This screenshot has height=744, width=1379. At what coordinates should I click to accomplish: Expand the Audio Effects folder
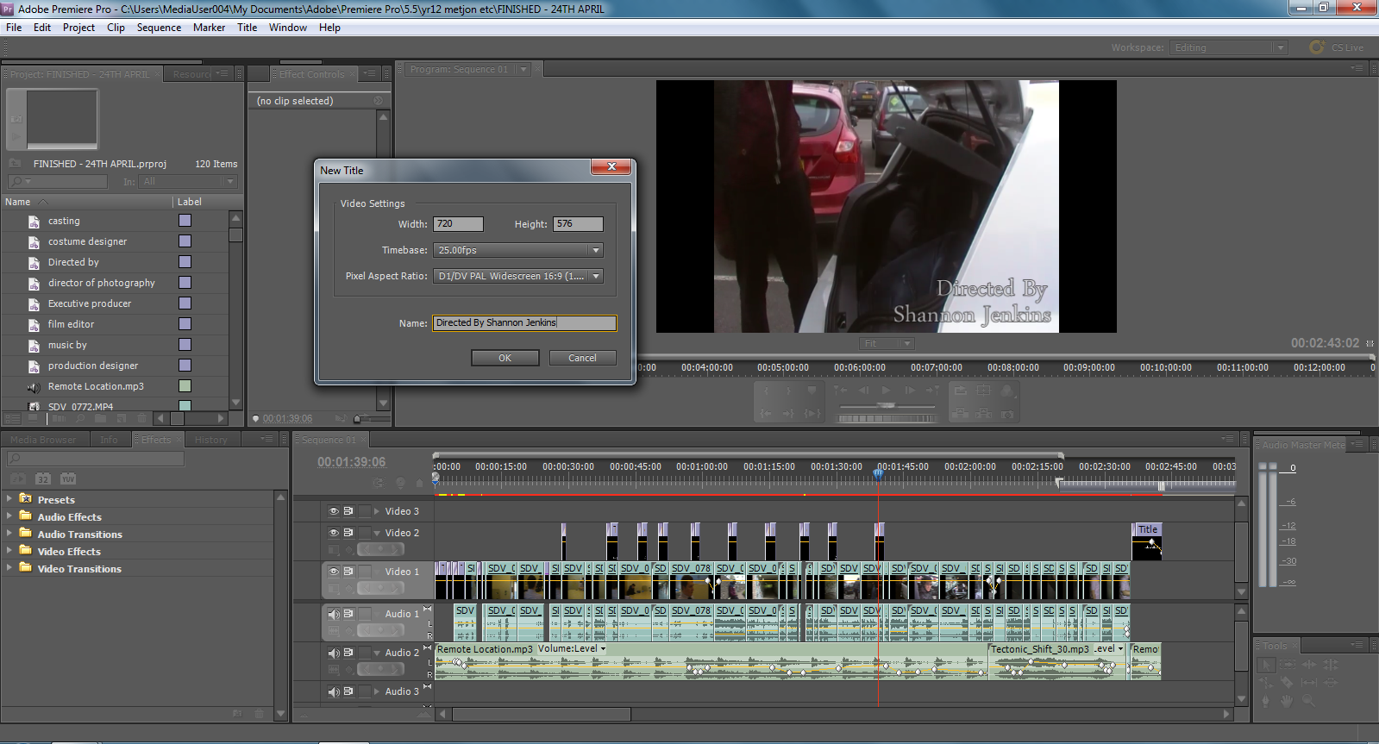[x=9, y=516]
